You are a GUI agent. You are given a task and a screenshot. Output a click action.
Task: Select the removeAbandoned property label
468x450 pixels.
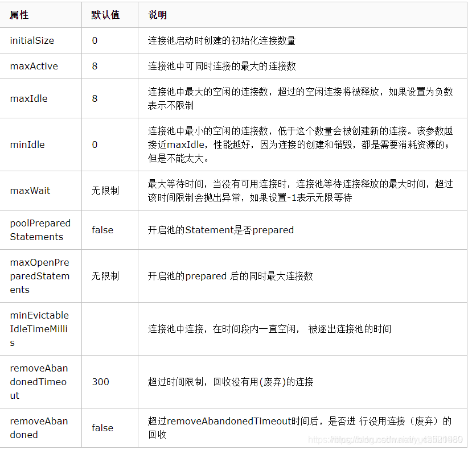36,428
